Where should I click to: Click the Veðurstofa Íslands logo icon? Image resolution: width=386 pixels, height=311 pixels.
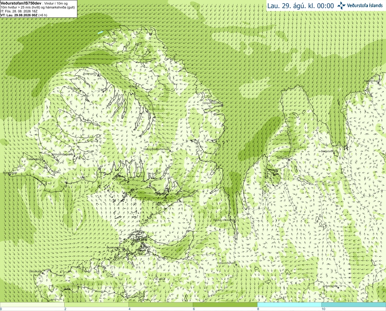[341, 5]
